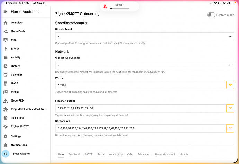
Task: Open Media player icon
Action: 6,92
